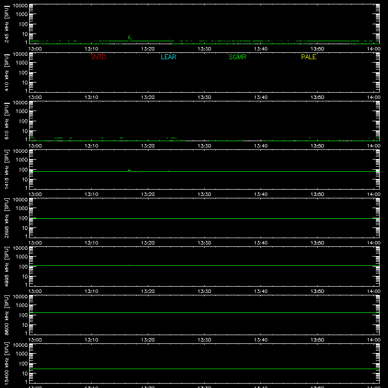The width and height of the screenshot is (388, 388).
Task: Click the 10000 y-axis label of 245 MHz plot
Action: point(20,6)
